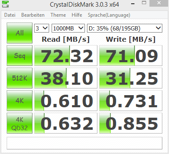Select the 512K read result 38.10
169x154 pixels.
(x=66, y=78)
